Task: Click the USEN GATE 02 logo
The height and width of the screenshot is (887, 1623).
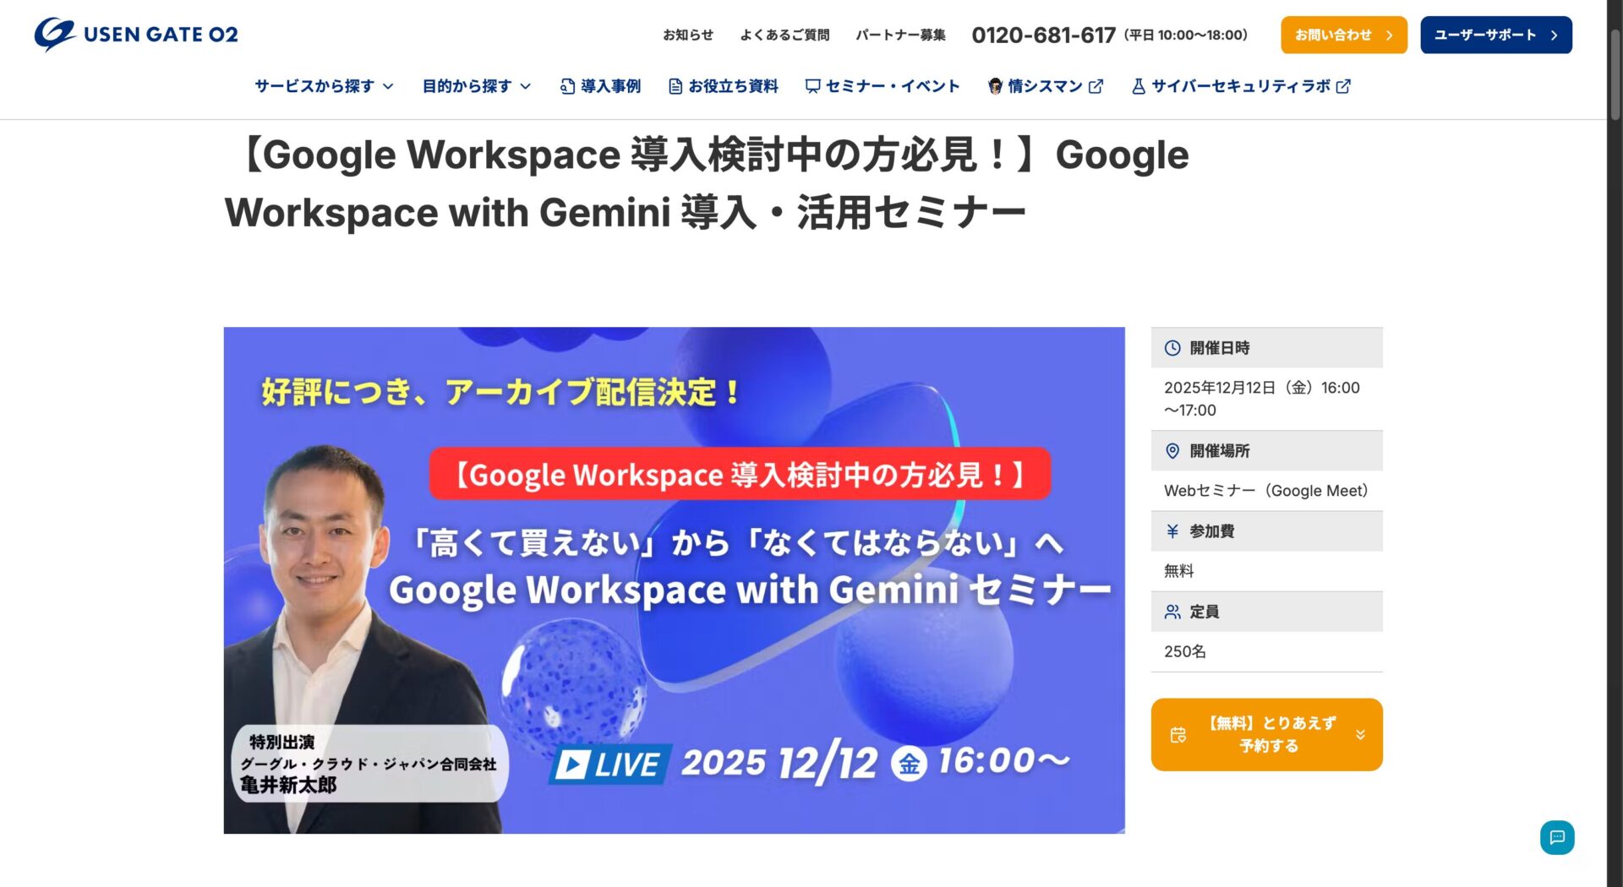Action: 135,35
